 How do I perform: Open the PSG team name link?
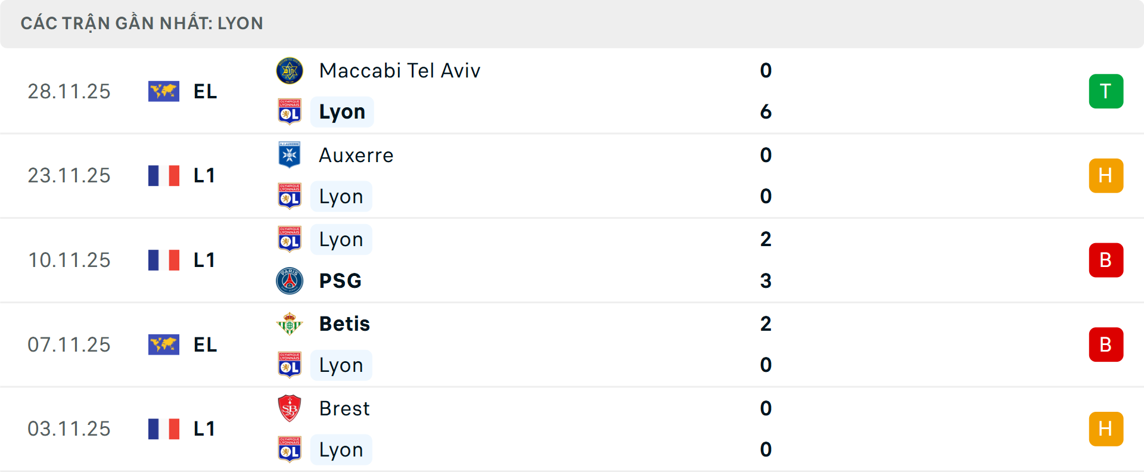(x=340, y=281)
